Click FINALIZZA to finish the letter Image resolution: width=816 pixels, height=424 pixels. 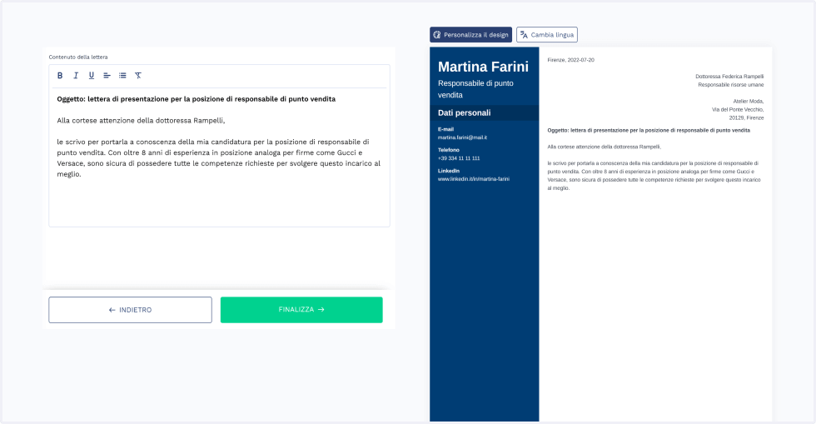tap(301, 310)
